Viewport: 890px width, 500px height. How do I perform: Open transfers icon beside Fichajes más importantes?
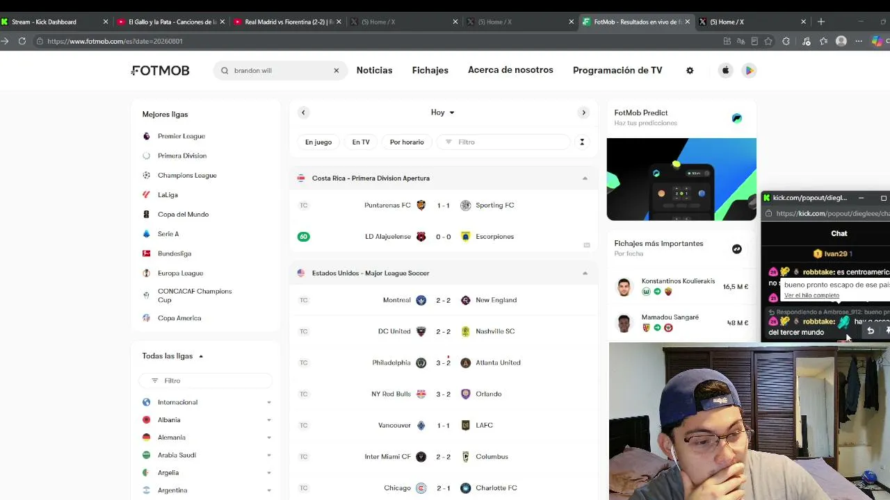(737, 249)
